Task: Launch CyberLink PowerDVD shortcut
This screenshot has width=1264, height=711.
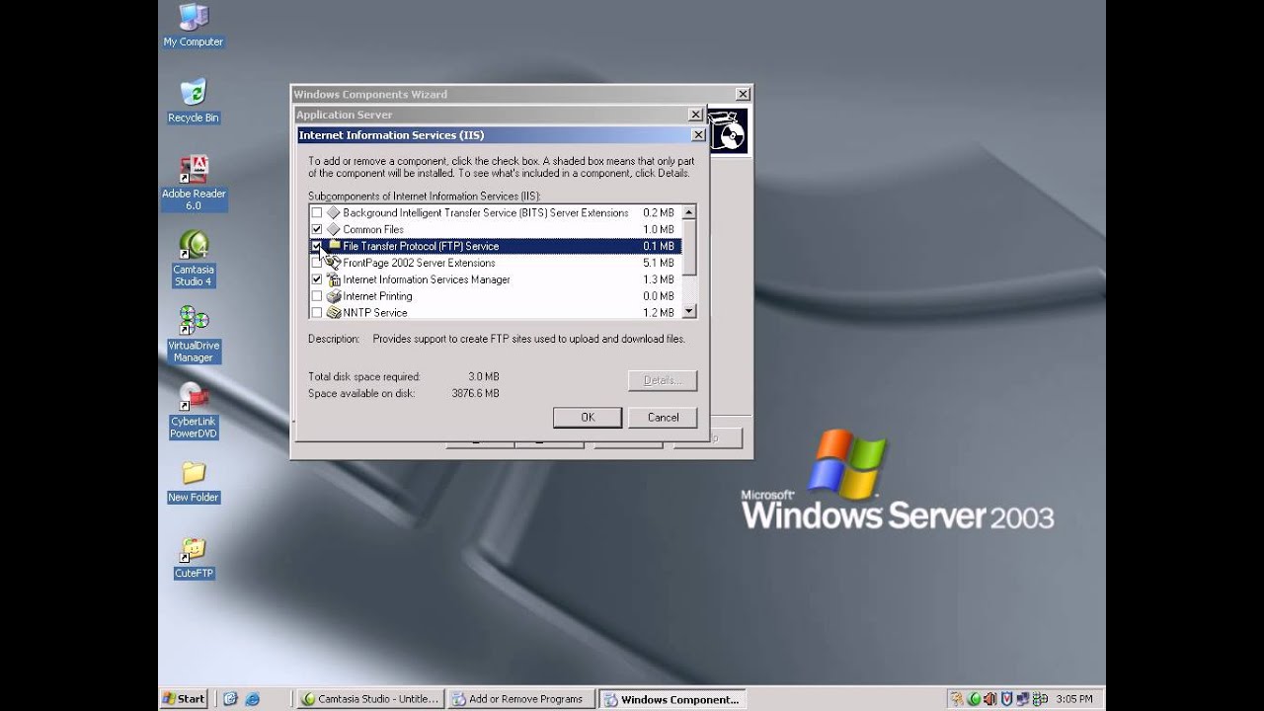Action: point(194,411)
